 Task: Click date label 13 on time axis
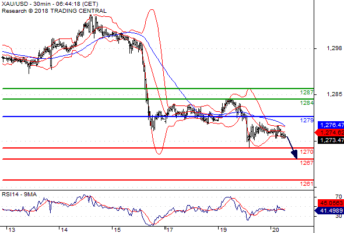(x=12, y=230)
